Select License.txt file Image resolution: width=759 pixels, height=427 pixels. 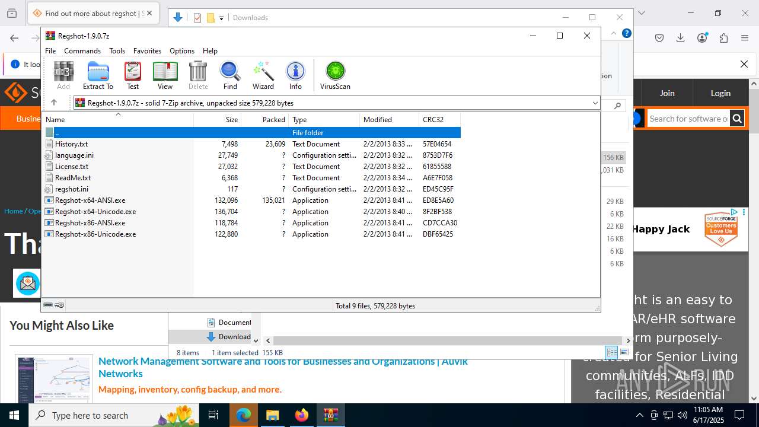pyautogui.click(x=251, y=166)
